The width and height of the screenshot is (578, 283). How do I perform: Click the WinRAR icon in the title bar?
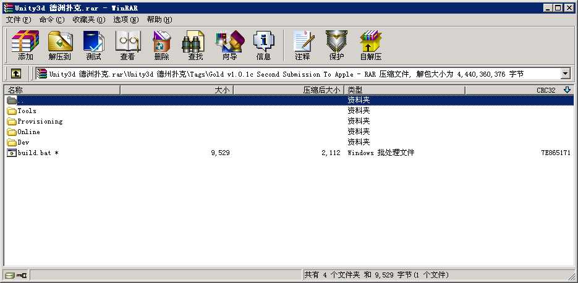point(8,8)
